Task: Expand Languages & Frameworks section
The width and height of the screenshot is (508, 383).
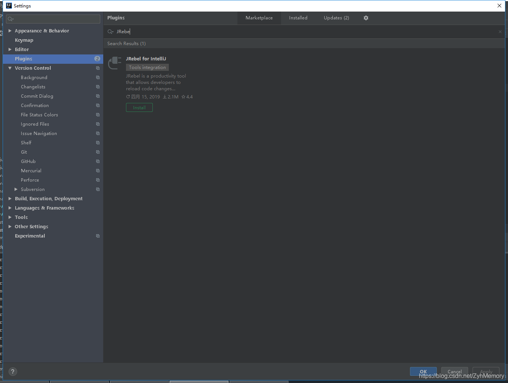Action: click(x=10, y=208)
